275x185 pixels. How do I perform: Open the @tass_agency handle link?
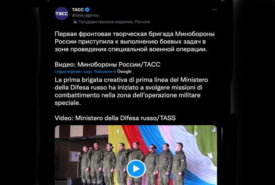pos(85,15)
